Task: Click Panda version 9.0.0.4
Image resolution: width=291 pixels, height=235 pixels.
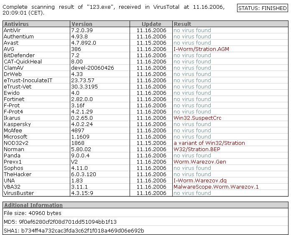Action: tap(80, 156)
